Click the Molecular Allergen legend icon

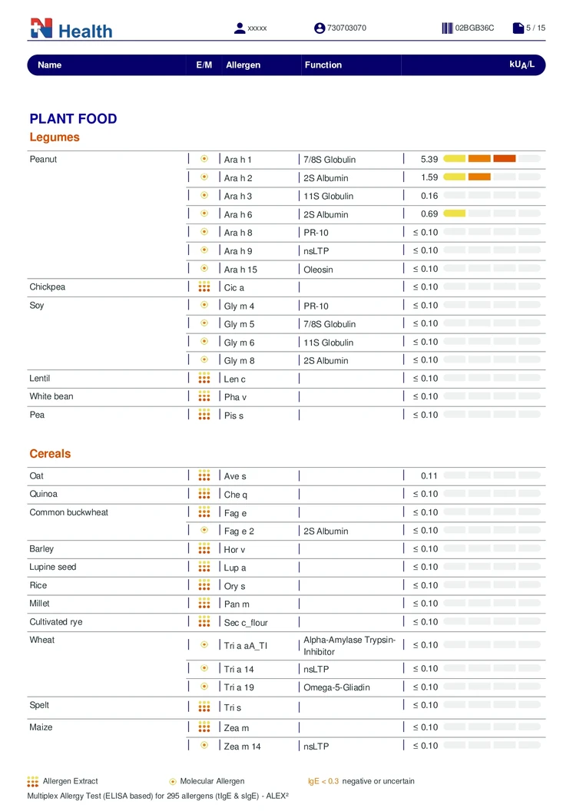pos(173,781)
